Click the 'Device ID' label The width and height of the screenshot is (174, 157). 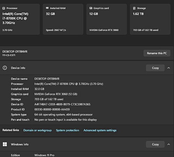coord(17,104)
